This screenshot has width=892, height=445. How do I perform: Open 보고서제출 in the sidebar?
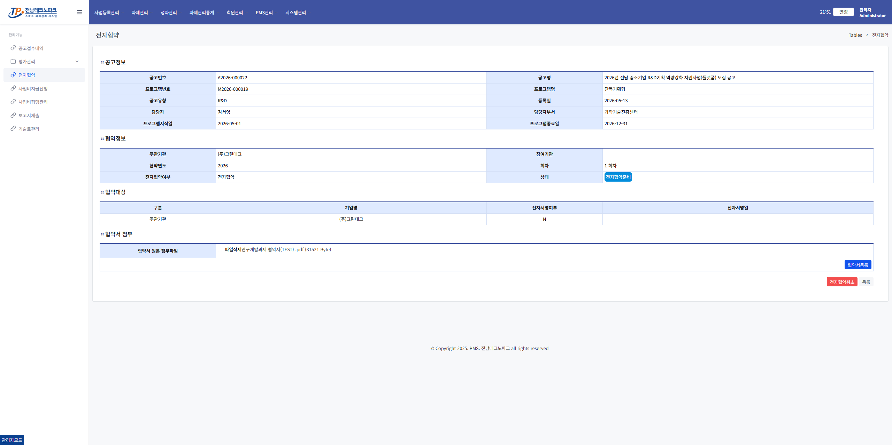click(29, 116)
